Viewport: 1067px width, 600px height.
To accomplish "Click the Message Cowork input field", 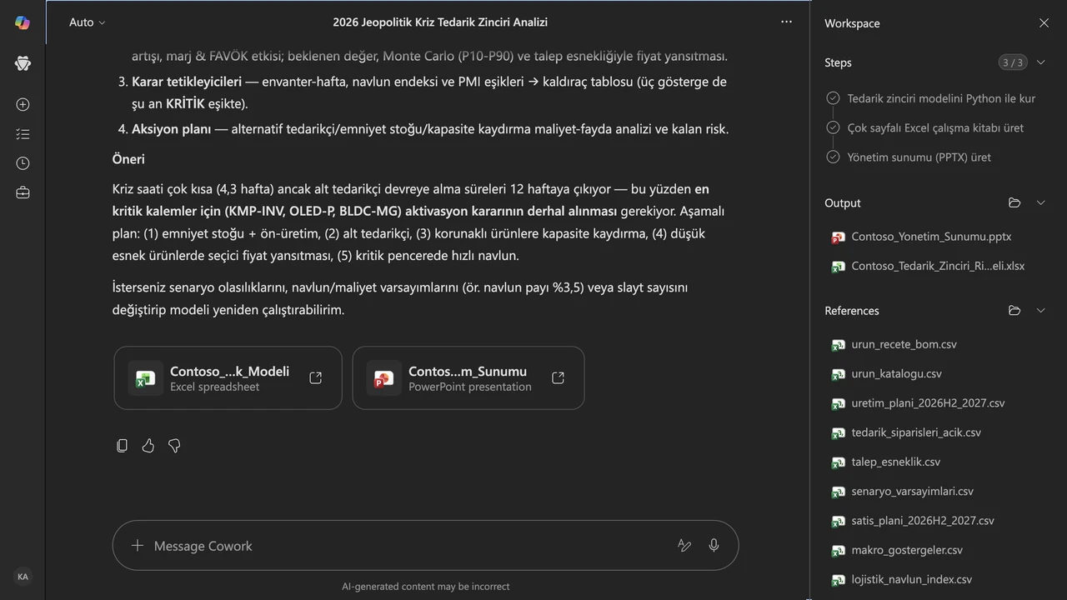I will click(425, 546).
